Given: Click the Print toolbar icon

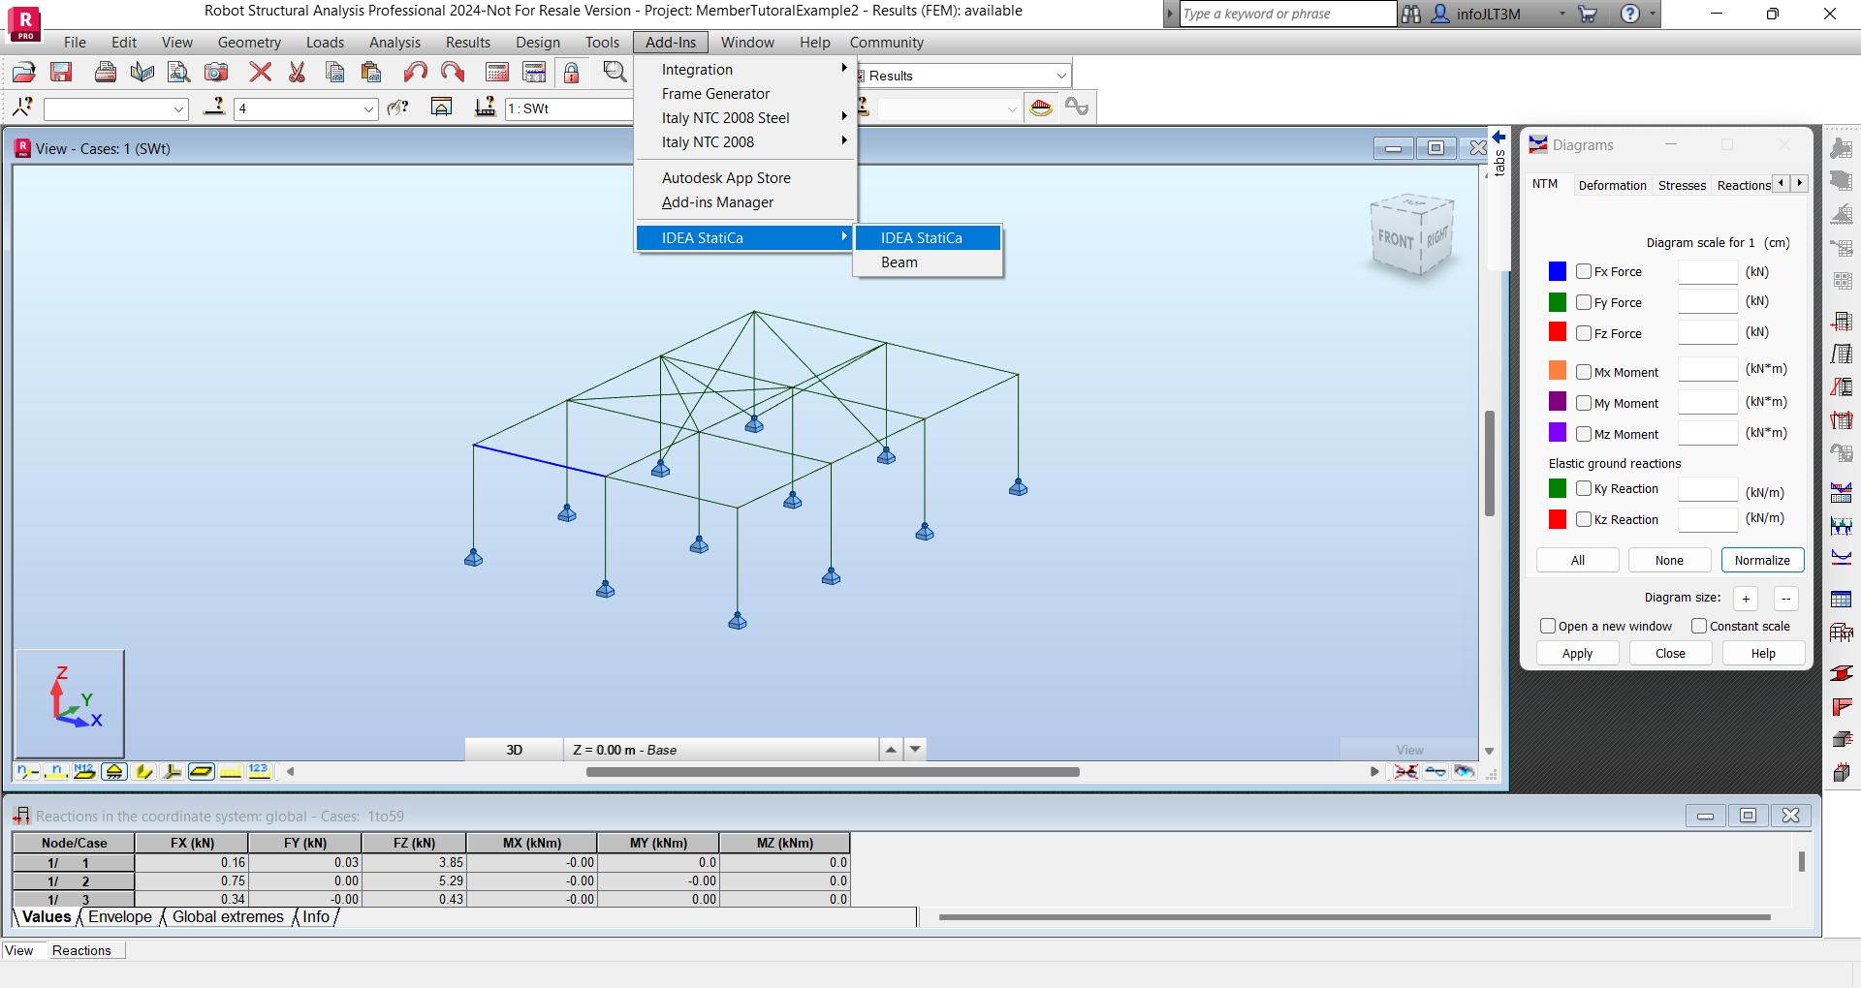Looking at the screenshot, I should (x=105, y=71).
